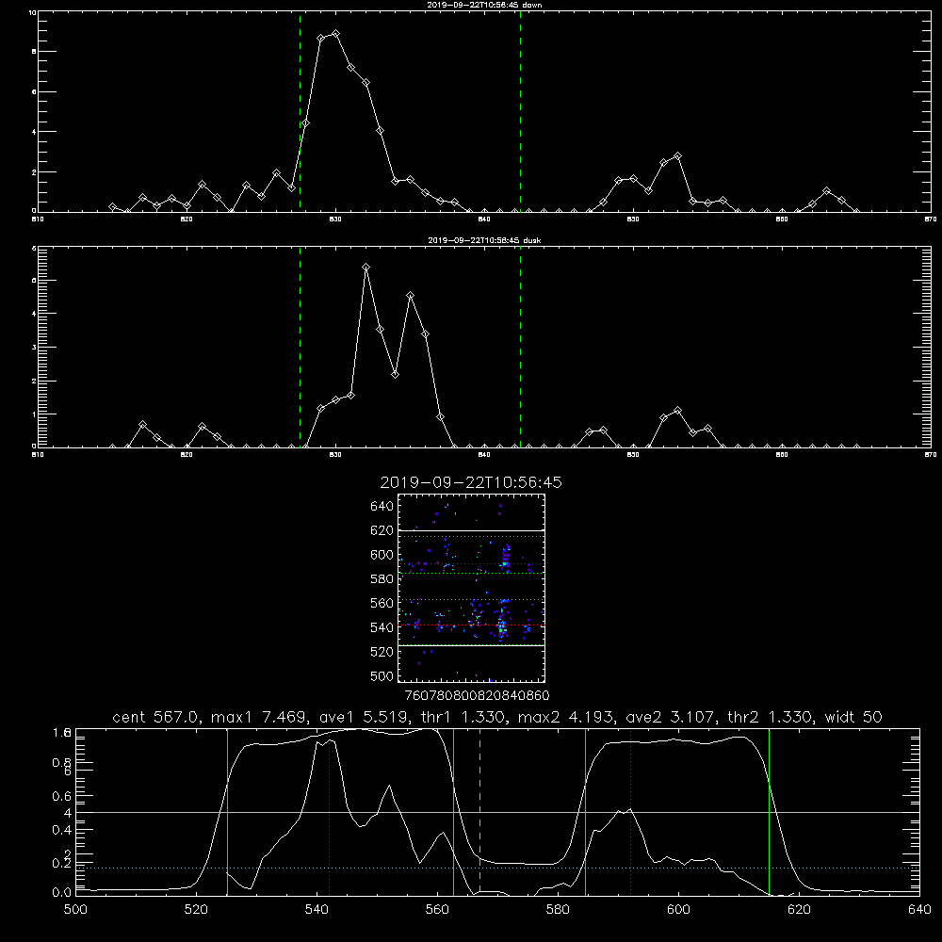Image resolution: width=942 pixels, height=942 pixels.
Task: Click scatter image y-axis label "600"
Action: pos(382,555)
